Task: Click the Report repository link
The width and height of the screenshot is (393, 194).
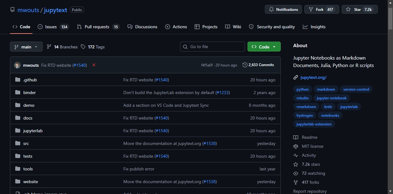Action: coord(310,191)
